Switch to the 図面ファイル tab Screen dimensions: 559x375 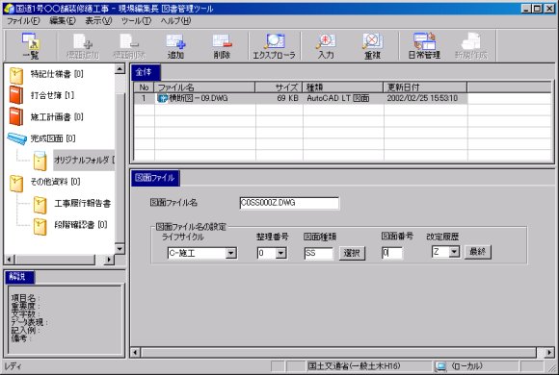(x=155, y=178)
